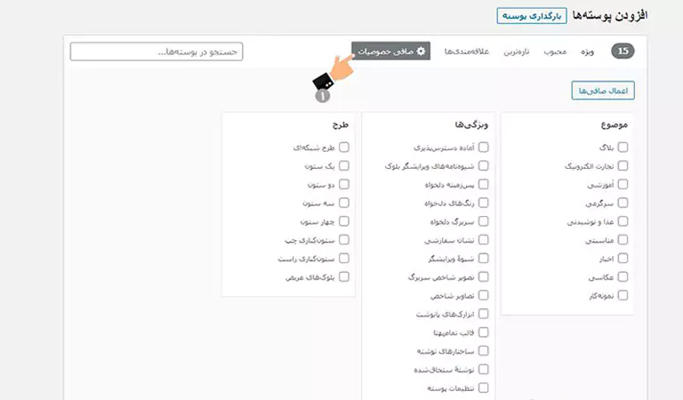Enable the تجارت الکترونیک checkbox
Image resolution: width=683 pixels, height=400 pixels.
(x=623, y=166)
